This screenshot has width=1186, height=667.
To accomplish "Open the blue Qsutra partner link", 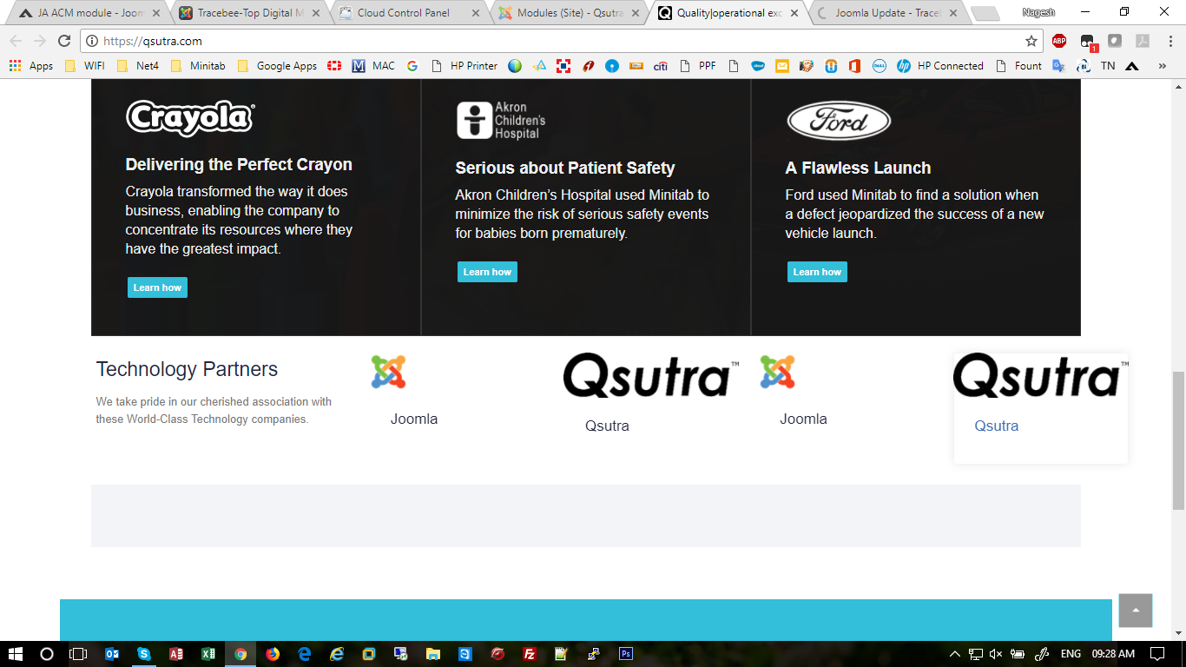I will coord(997,426).
